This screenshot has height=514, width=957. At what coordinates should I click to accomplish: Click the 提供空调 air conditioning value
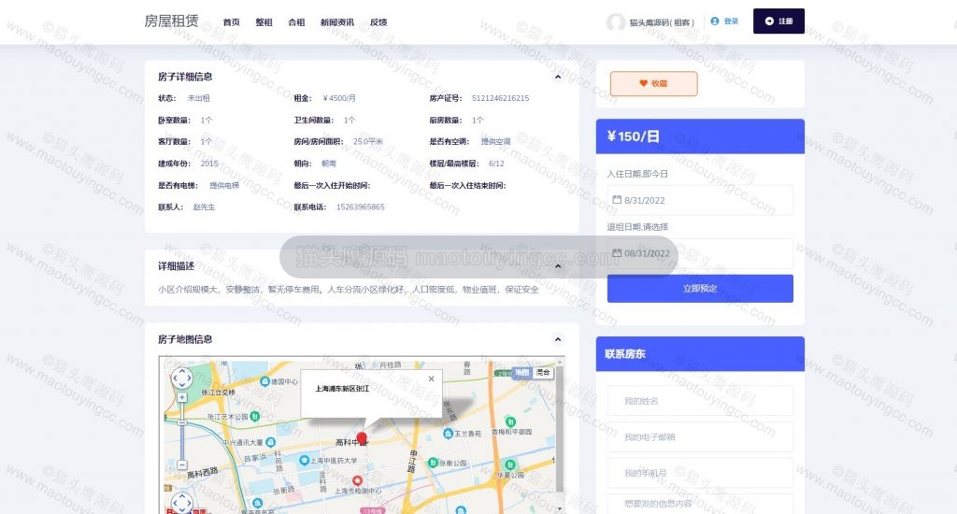pos(495,141)
